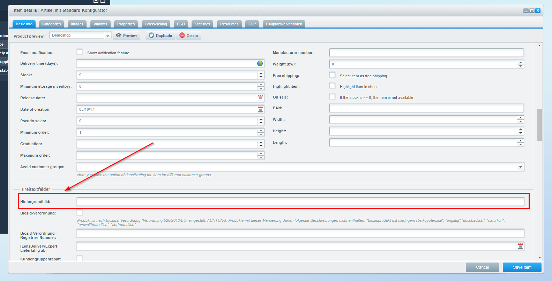
Task: Toggle the On sale checkbox
Action: point(332,97)
